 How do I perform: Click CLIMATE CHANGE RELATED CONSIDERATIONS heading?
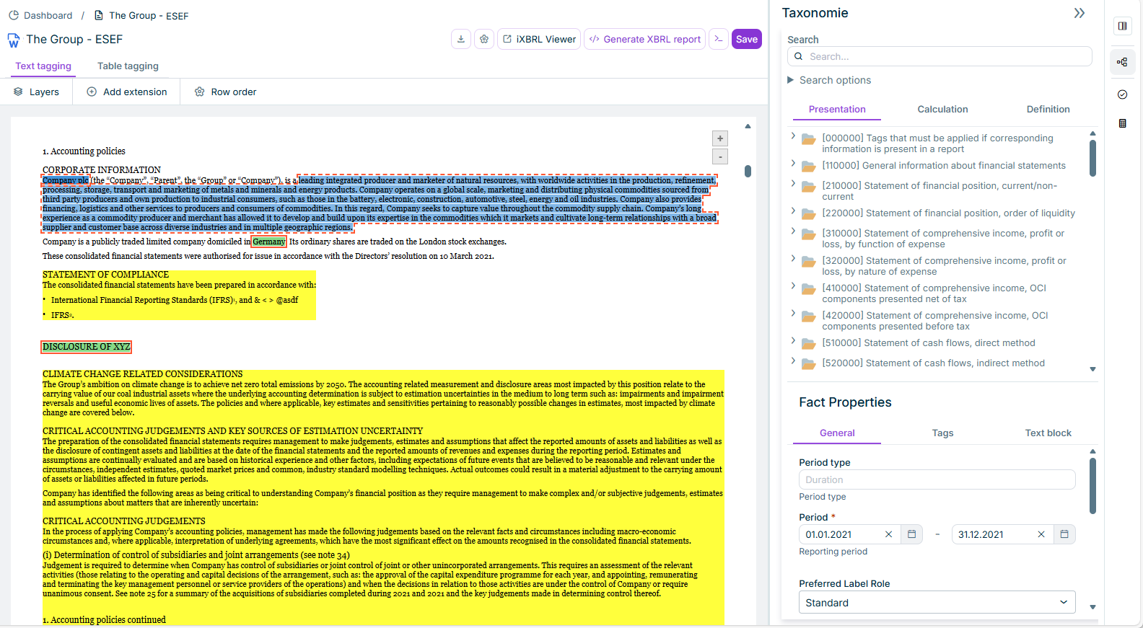click(143, 374)
